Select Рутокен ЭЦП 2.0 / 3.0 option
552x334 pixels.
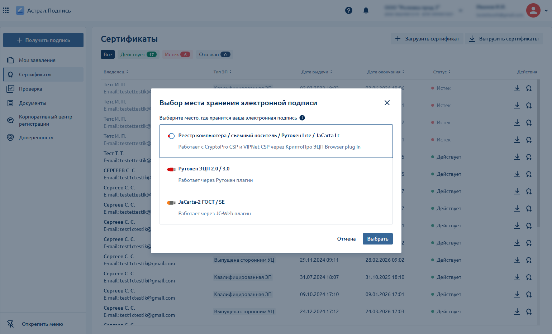tap(276, 174)
